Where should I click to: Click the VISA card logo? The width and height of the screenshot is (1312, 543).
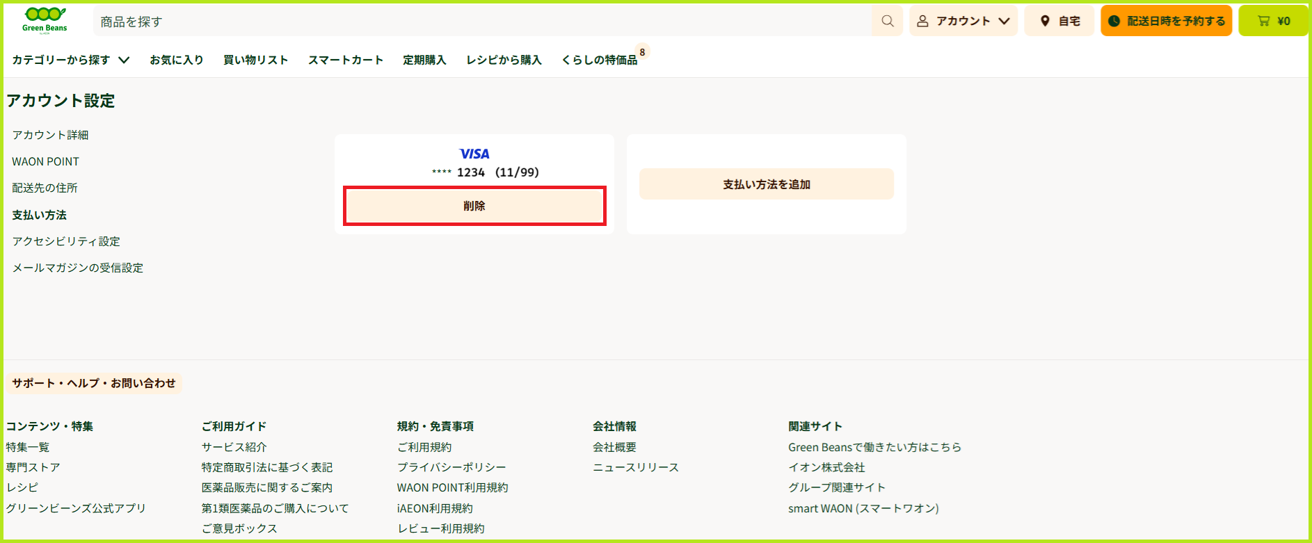point(474,154)
